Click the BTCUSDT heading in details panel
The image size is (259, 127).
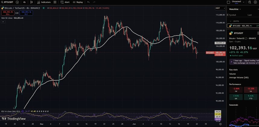[238, 33]
